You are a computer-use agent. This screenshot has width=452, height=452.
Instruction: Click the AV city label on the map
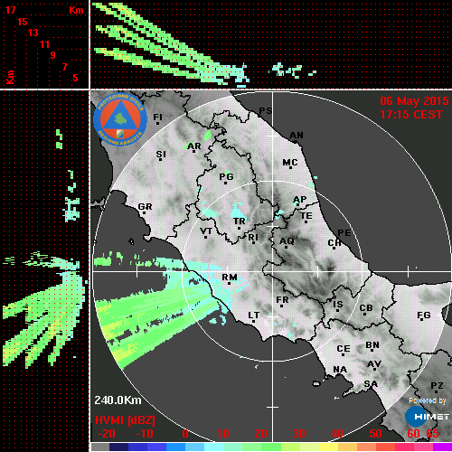pyautogui.click(x=374, y=364)
